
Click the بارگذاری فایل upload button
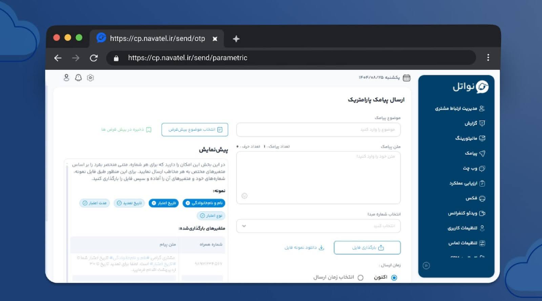[367, 247]
